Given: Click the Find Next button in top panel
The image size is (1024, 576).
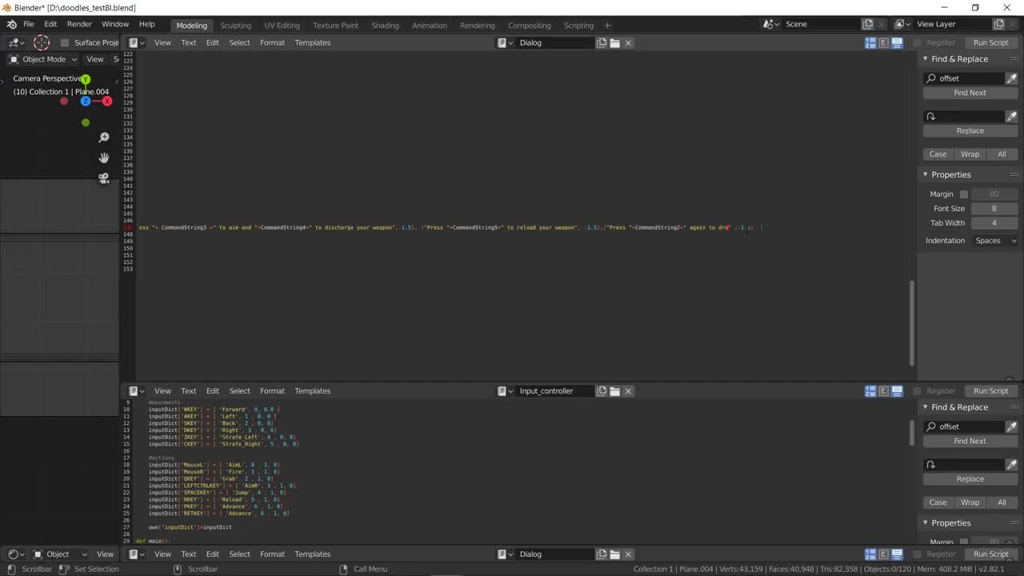Looking at the screenshot, I should pyautogui.click(x=970, y=93).
